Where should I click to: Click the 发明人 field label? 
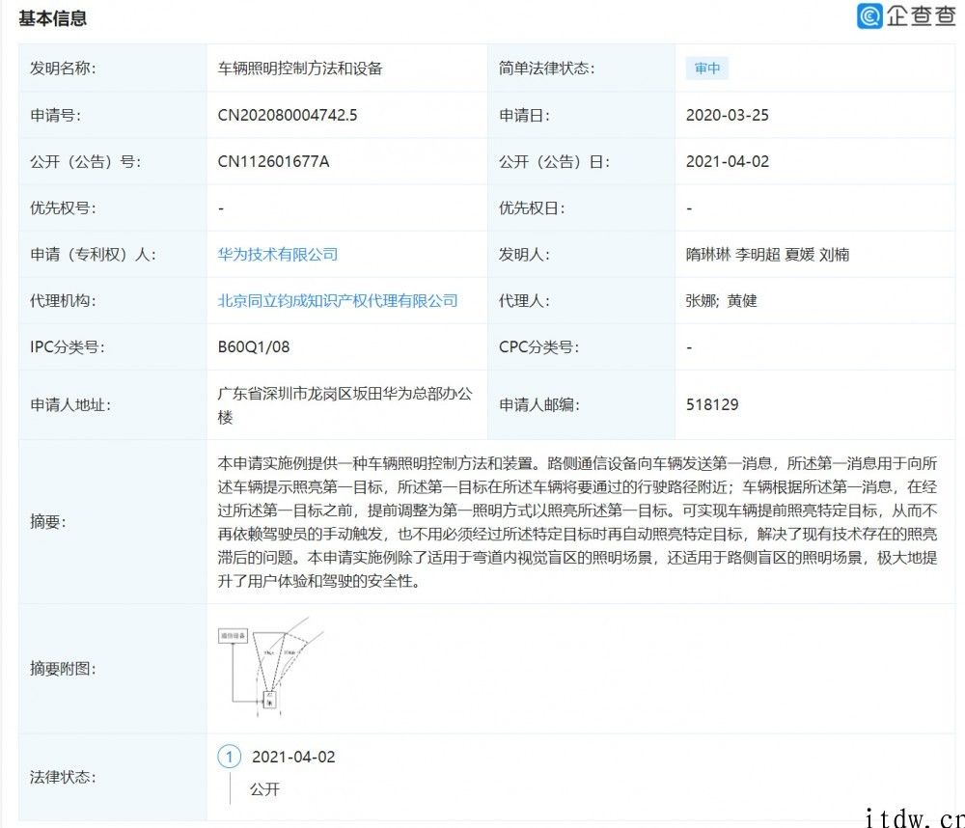point(524,254)
